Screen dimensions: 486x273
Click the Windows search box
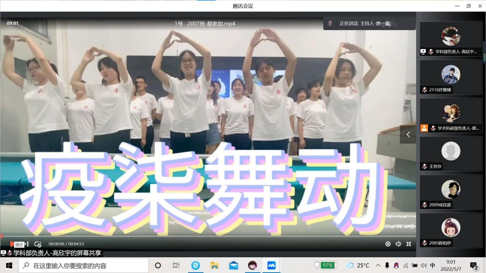tap(84, 265)
